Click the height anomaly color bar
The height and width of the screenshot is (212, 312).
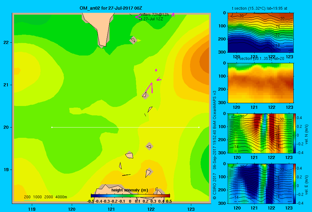tap(130, 196)
